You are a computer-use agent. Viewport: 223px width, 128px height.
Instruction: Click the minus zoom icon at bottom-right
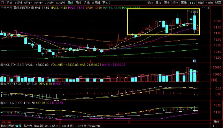click(219, 126)
